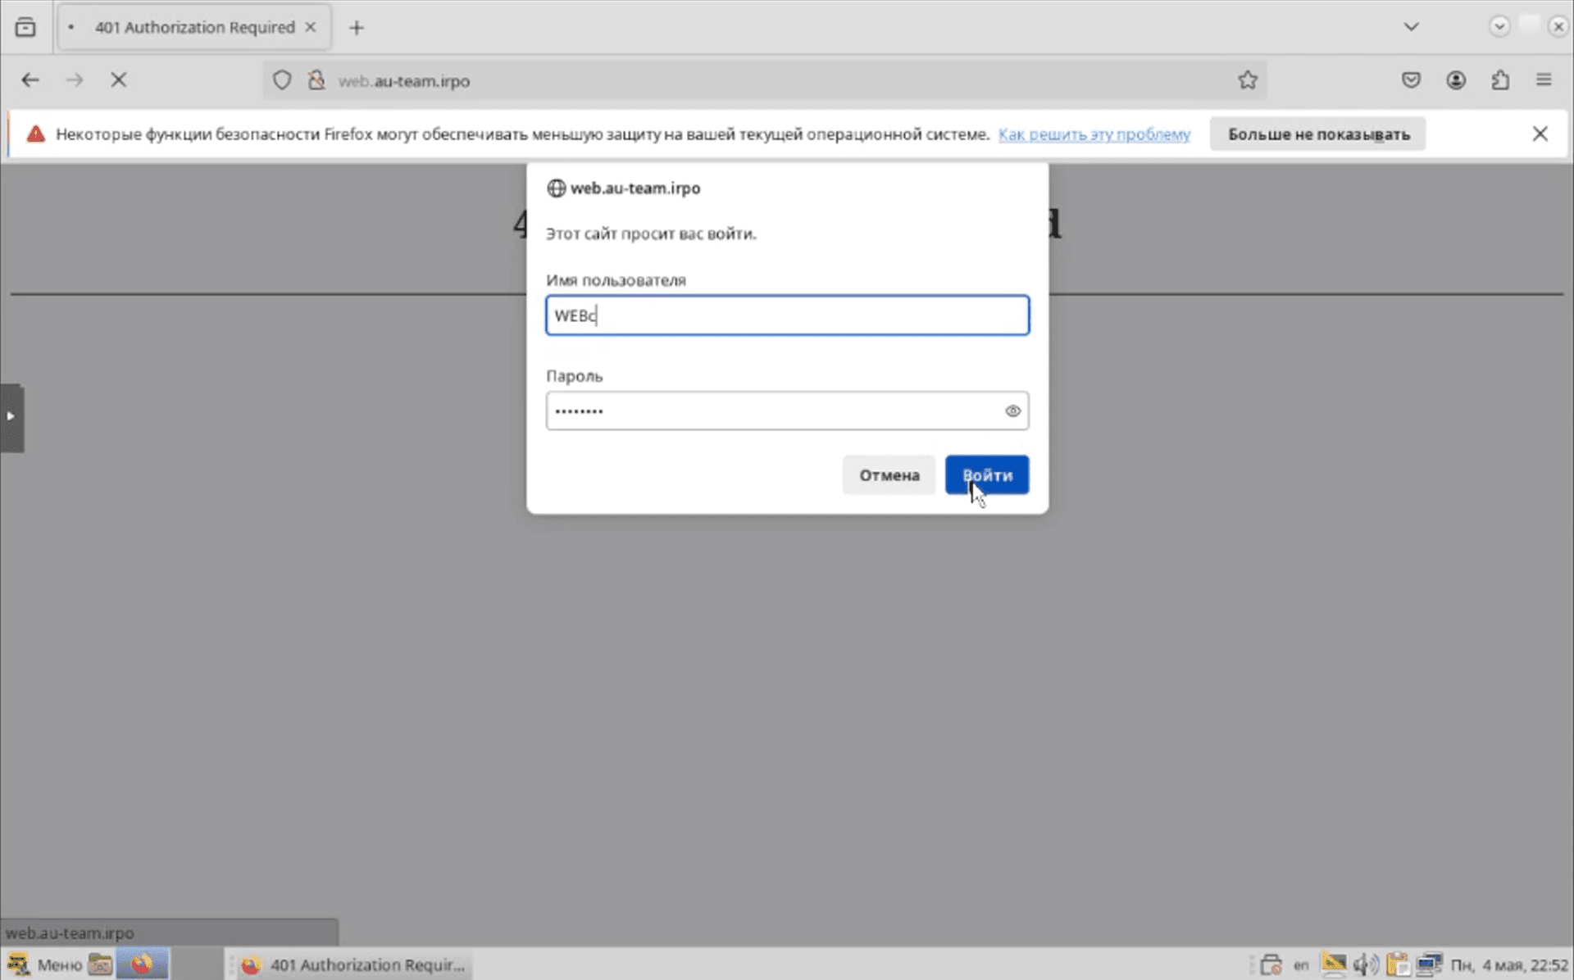Open the removable drives tray icon

click(1271, 964)
